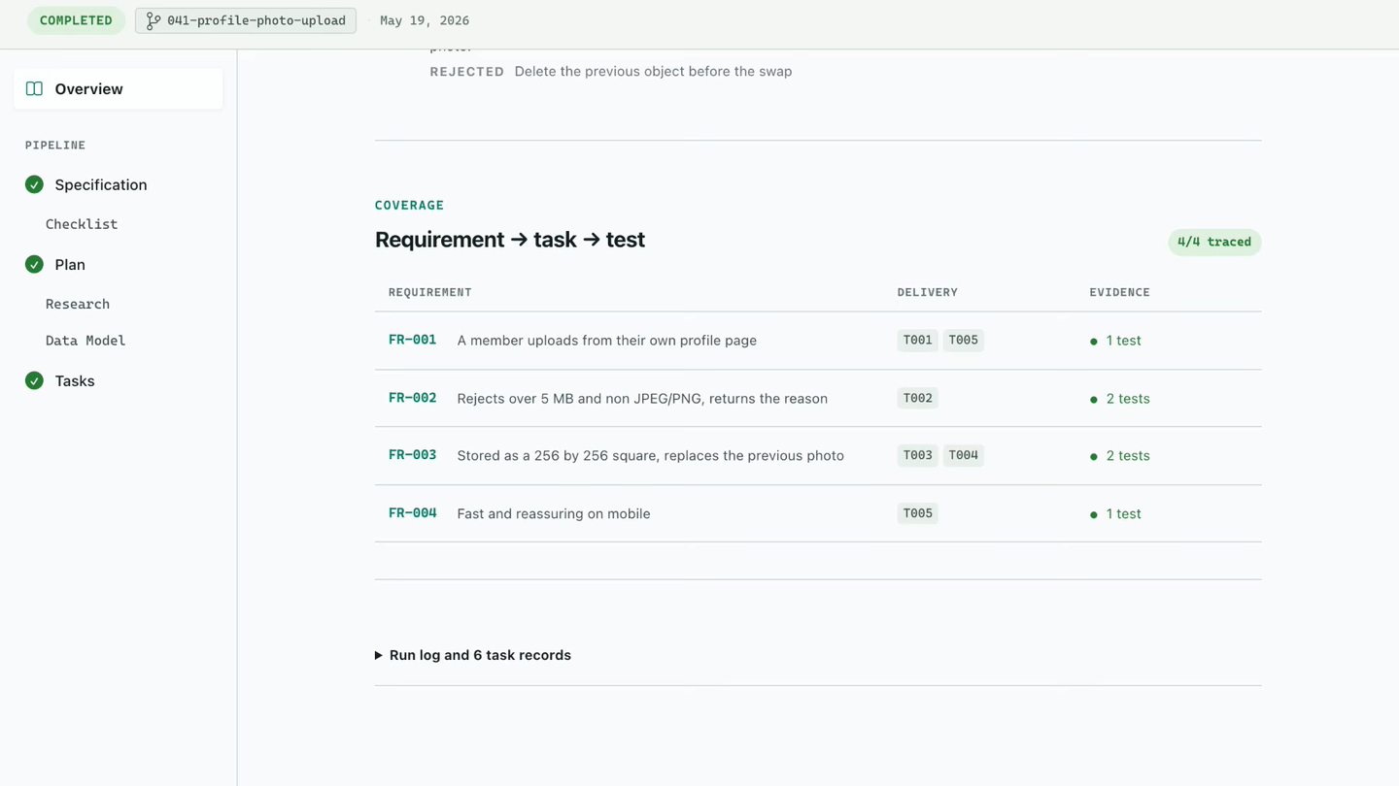View the 1 test evidence for FR-004

1115,514
